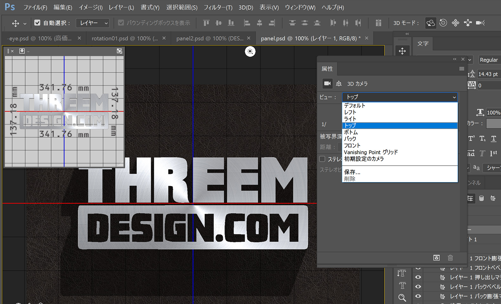Align bottom edges icon in options bar

(231, 23)
